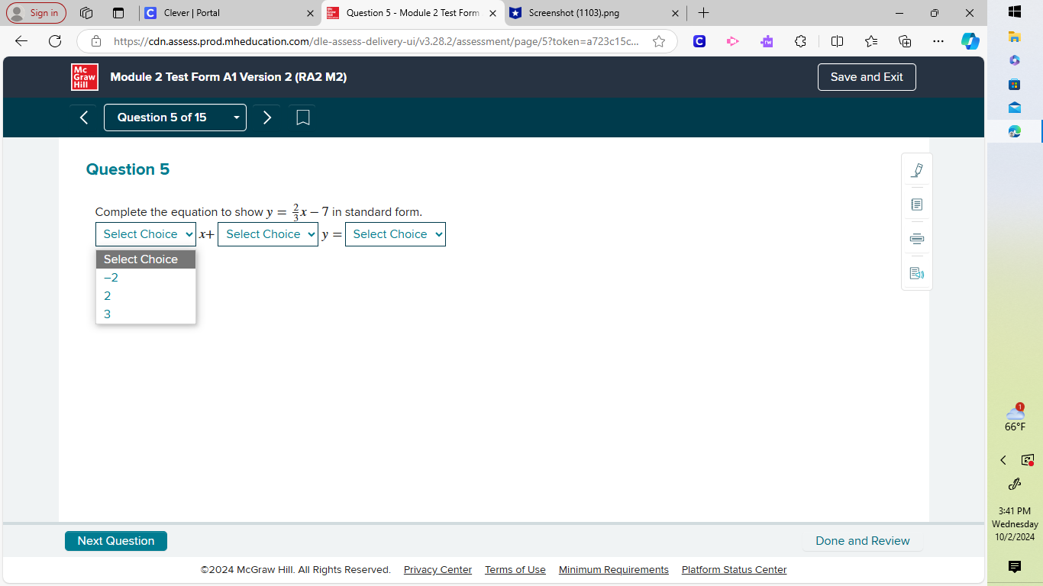Open File Explorer from taskbar
The height and width of the screenshot is (586, 1043).
coord(1015,36)
